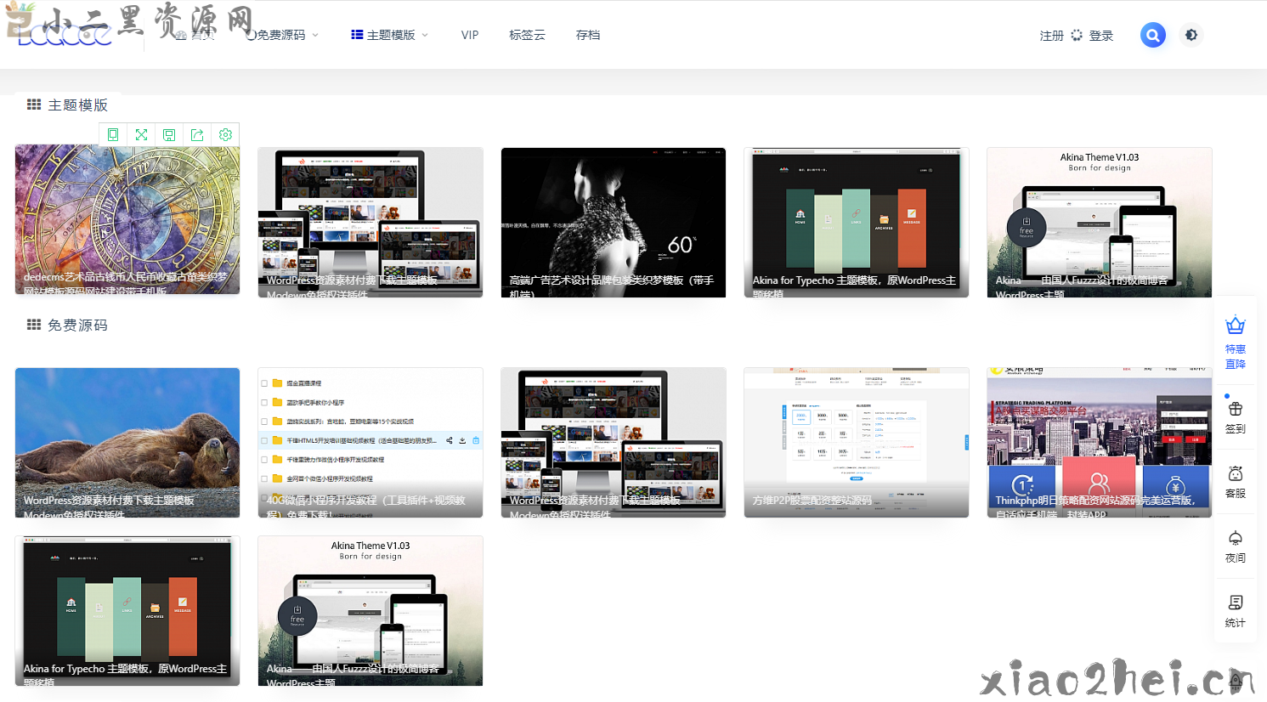The height and width of the screenshot is (702, 1267).
Task: Click the 注册 register link
Action: point(1052,36)
